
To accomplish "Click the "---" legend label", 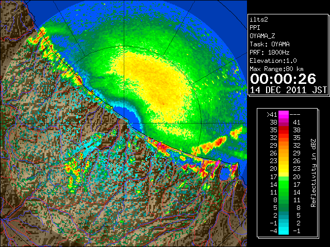I will point(295,115).
